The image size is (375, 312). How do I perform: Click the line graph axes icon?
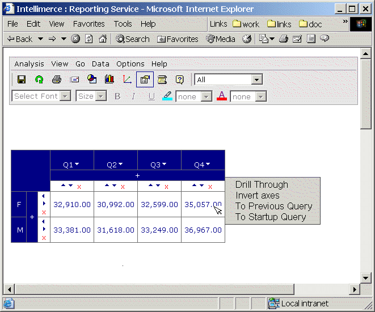127,79
